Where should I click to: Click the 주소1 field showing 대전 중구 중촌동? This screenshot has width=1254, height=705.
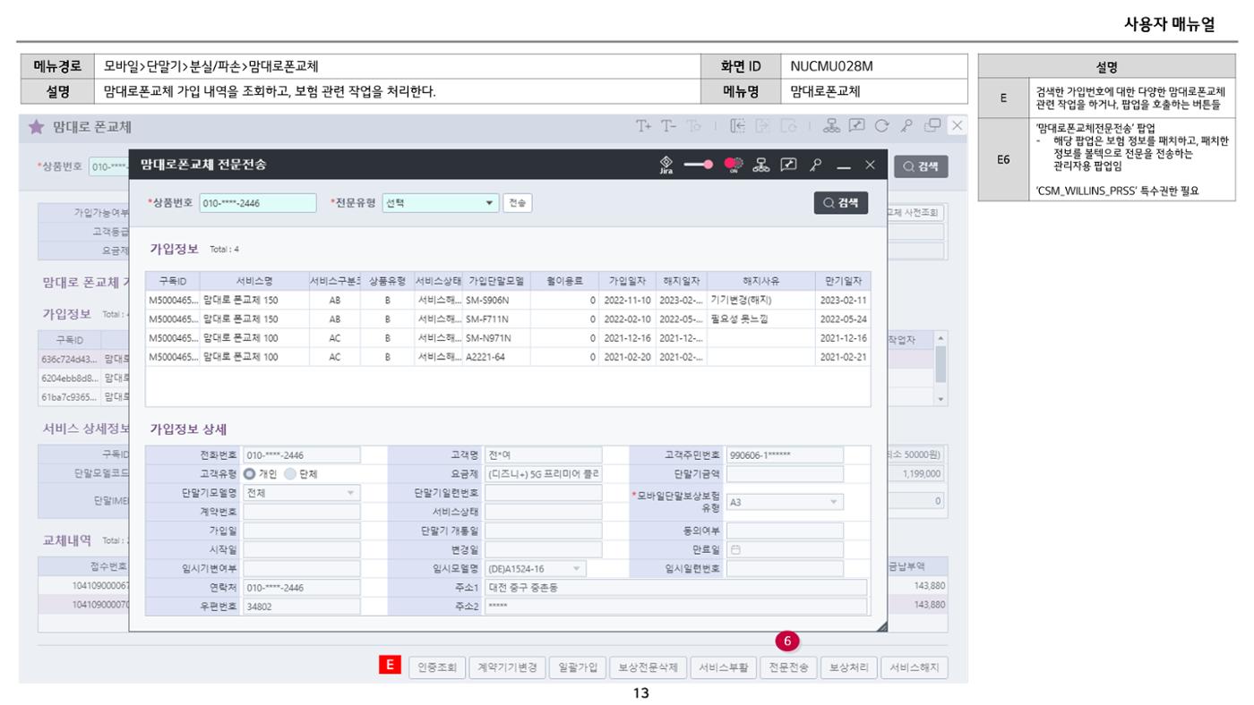[675, 587]
